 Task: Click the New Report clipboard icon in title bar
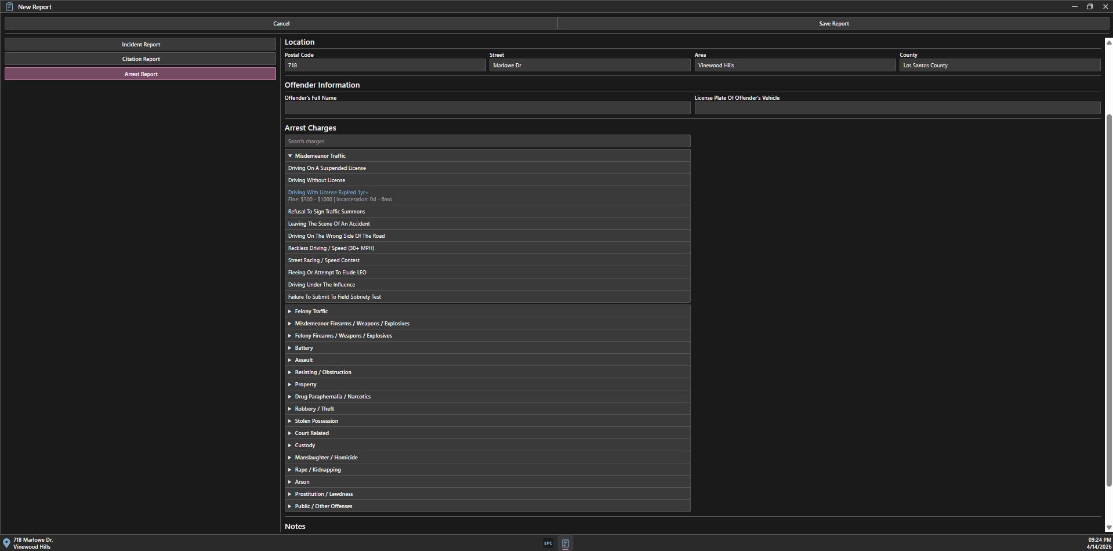coord(9,7)
